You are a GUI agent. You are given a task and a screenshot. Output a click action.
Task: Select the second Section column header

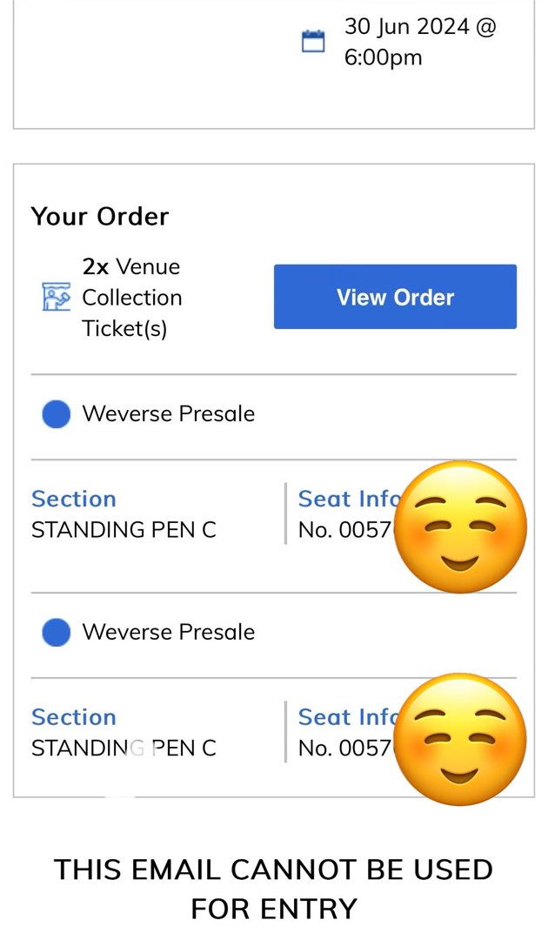click(x=74, y=717)
